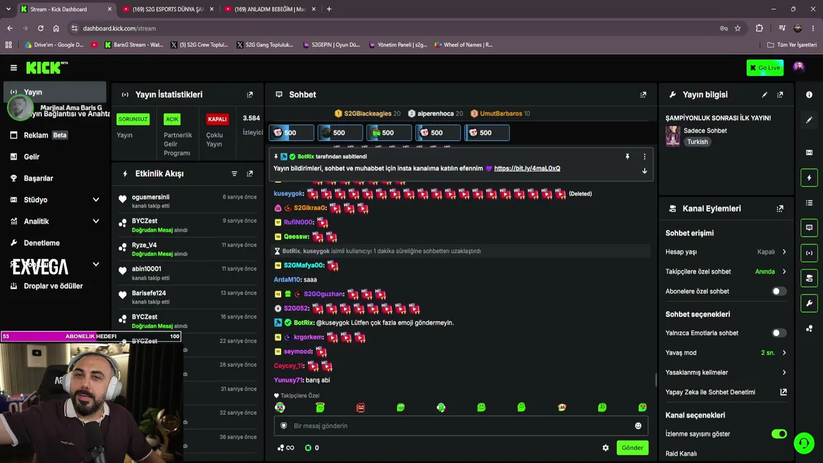Click the Kick logo

point(46,68)
